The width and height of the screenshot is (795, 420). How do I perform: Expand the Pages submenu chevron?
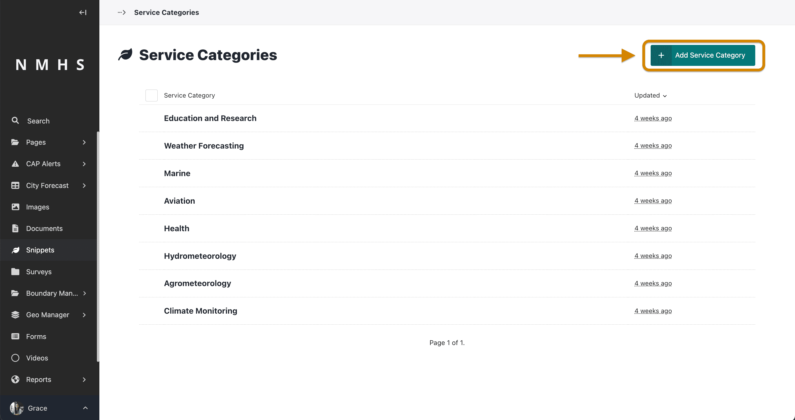[84, 142]
